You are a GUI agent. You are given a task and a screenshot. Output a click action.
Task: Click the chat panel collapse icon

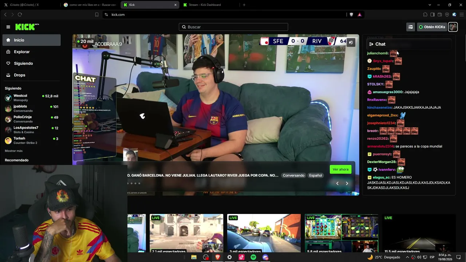(371, 44)
